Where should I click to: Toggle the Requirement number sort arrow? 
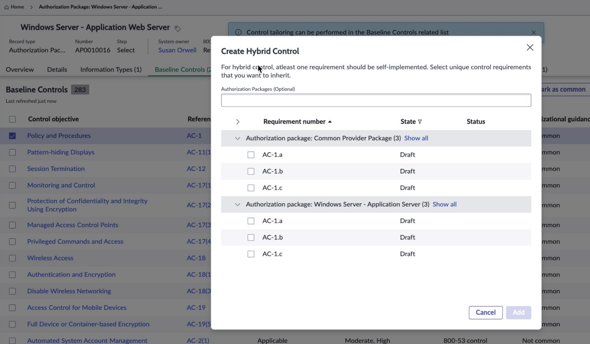point(330,122)
